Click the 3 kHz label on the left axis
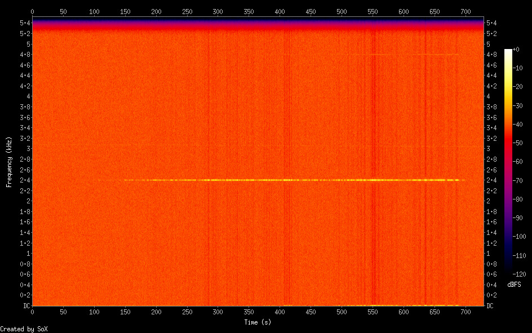Screen dimensions: 532x333 [x=26, y=148]
